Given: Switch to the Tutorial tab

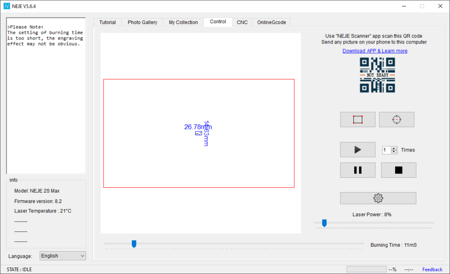Looking at the screenshot, I should (x=108, y=22).
